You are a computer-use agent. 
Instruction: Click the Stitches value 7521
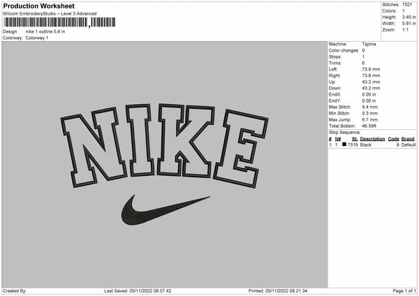(407, 5)
